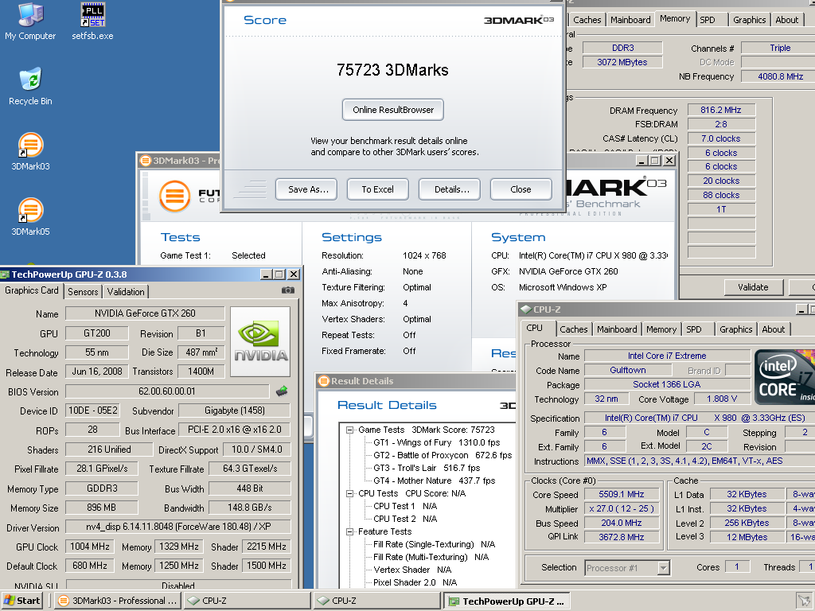This screenshot has height=611, width=815.
Task: Click the DRAM Frequency value 816.2 MHz
Action: coord(721,110)
